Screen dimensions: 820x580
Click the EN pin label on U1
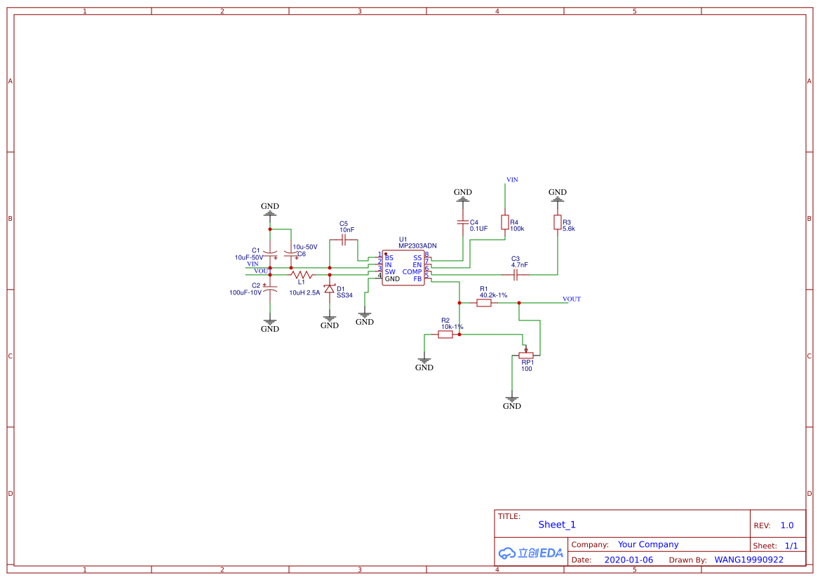[x=417, y=265]
